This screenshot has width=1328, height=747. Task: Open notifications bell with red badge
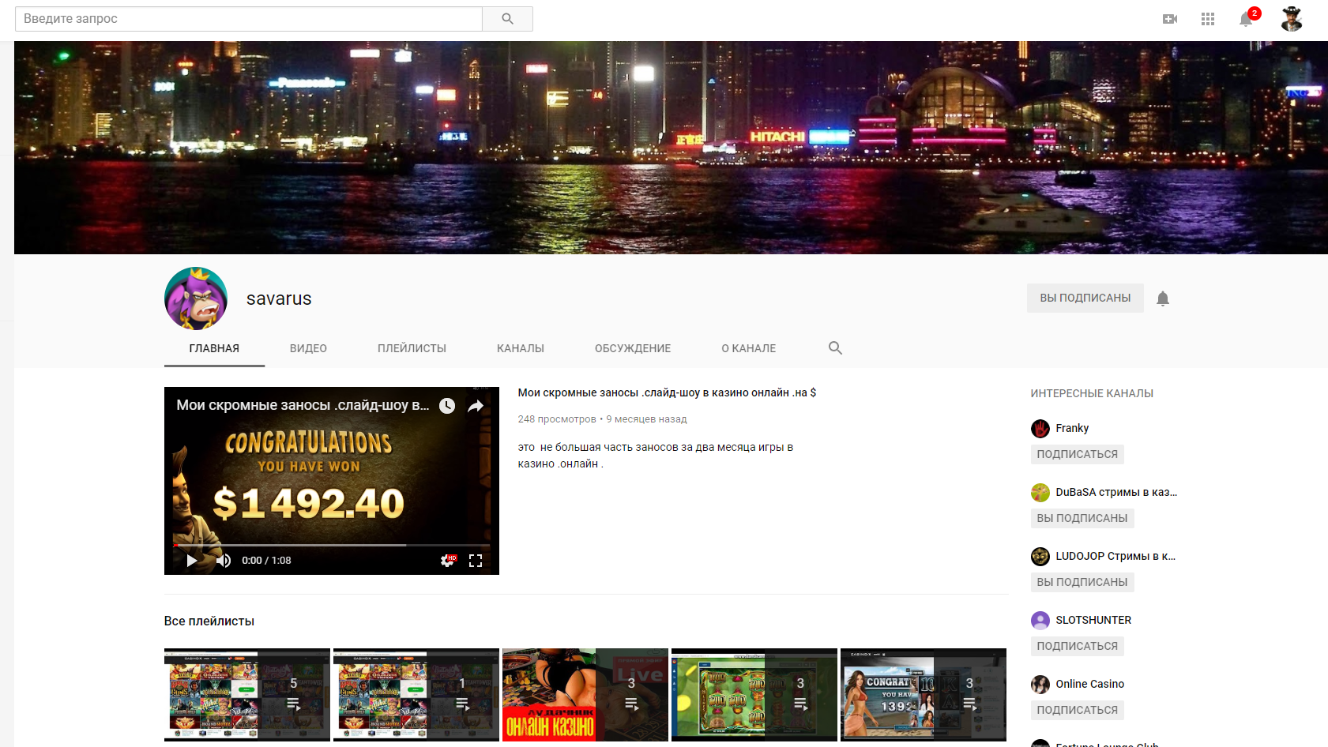click(x=1246, y=19)
